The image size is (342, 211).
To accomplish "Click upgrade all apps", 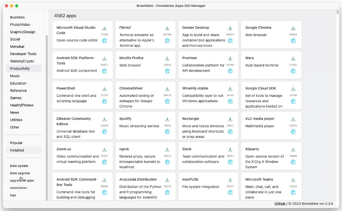I will point(22,180).
